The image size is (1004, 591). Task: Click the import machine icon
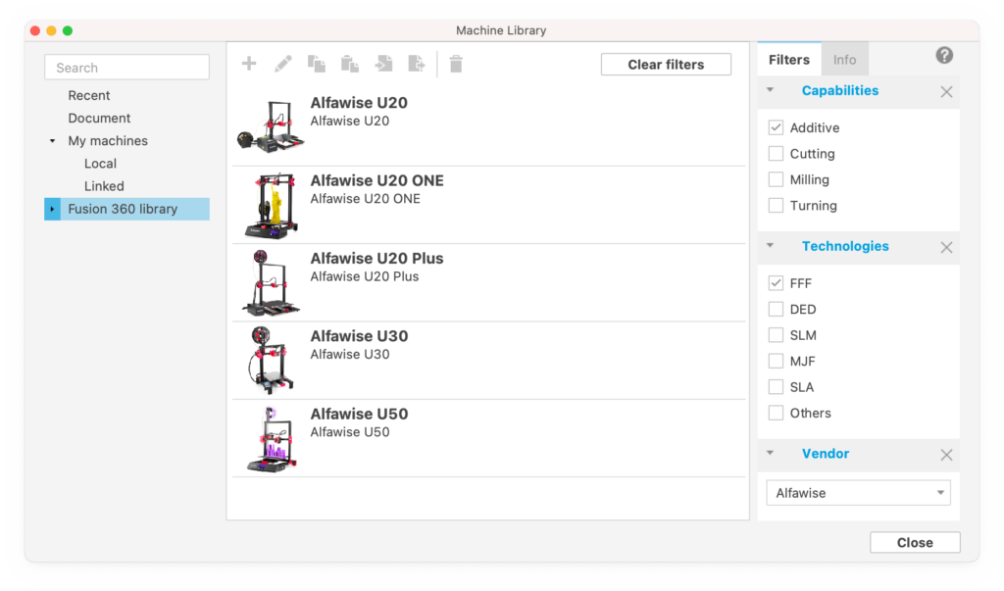tap(383, 64)
